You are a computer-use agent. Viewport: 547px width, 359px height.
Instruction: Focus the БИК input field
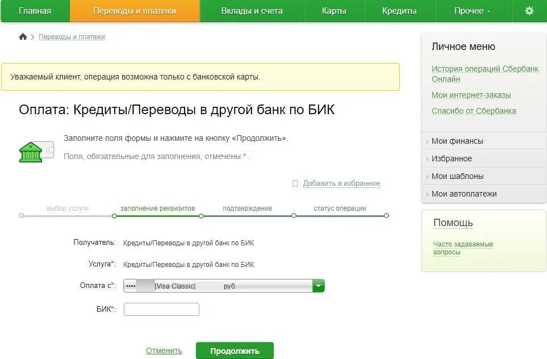click(x=161, y=310)
